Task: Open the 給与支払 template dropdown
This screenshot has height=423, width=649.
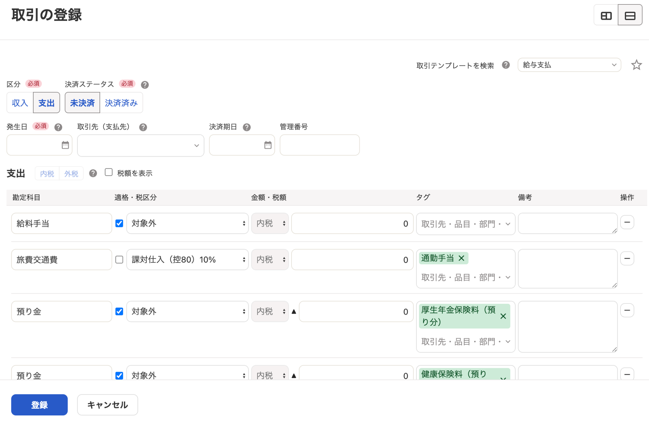Action: click(569, 65)
